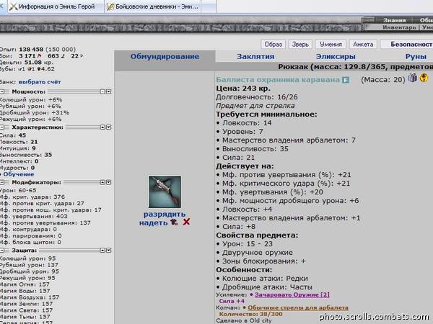Screen dimensions: 433x324
Task: Click the Безопасность button
Action: pyautogui.click(x=406, y=45)
